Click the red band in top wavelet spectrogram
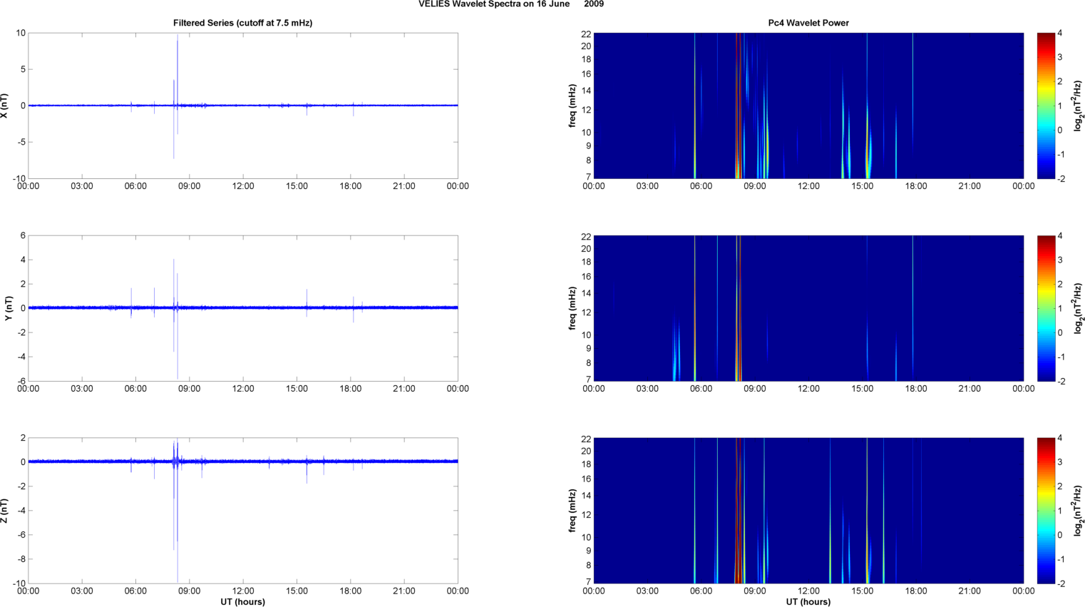The width and height of the screenshot is (1085, 607). coord(738,106)
